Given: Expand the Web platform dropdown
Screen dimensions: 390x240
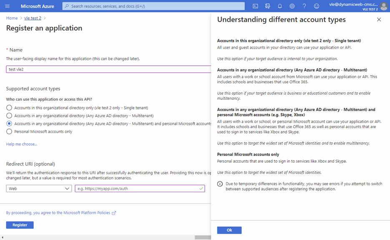Looking at the screenshot, I should 39,188.
